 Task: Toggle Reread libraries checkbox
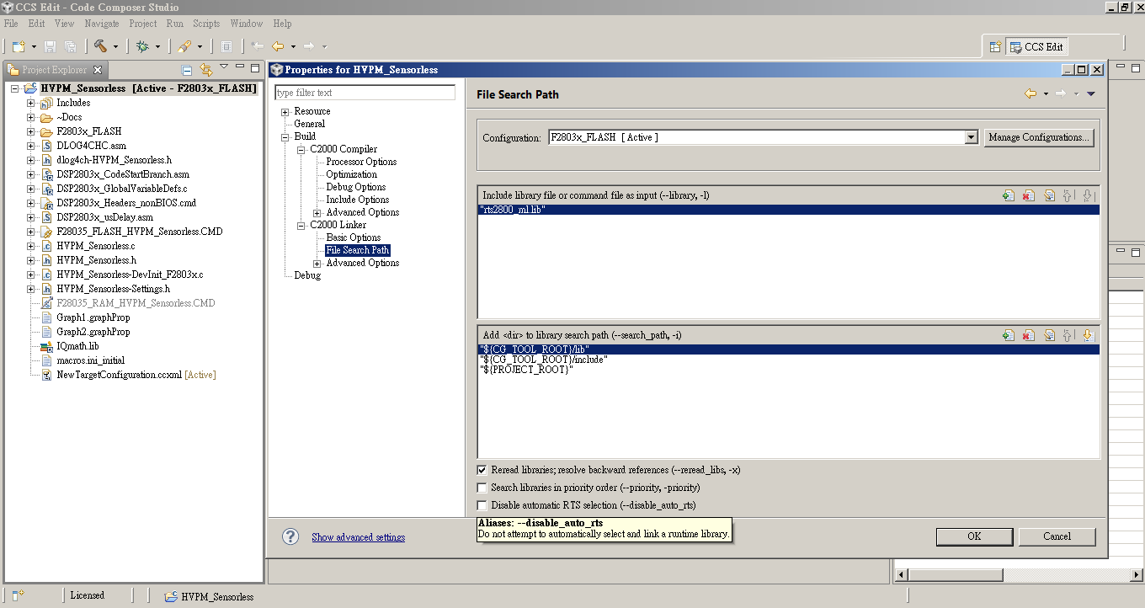coord(482,470)
